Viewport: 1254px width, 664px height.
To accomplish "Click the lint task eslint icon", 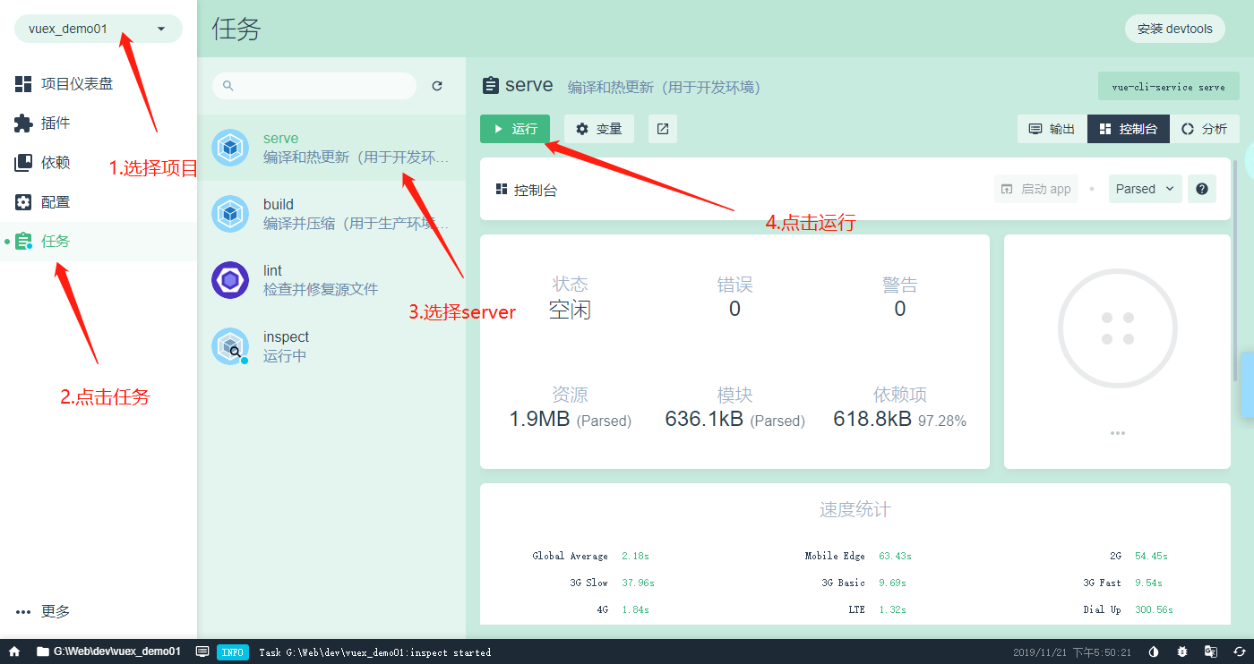I will click(x=230, y=280).
